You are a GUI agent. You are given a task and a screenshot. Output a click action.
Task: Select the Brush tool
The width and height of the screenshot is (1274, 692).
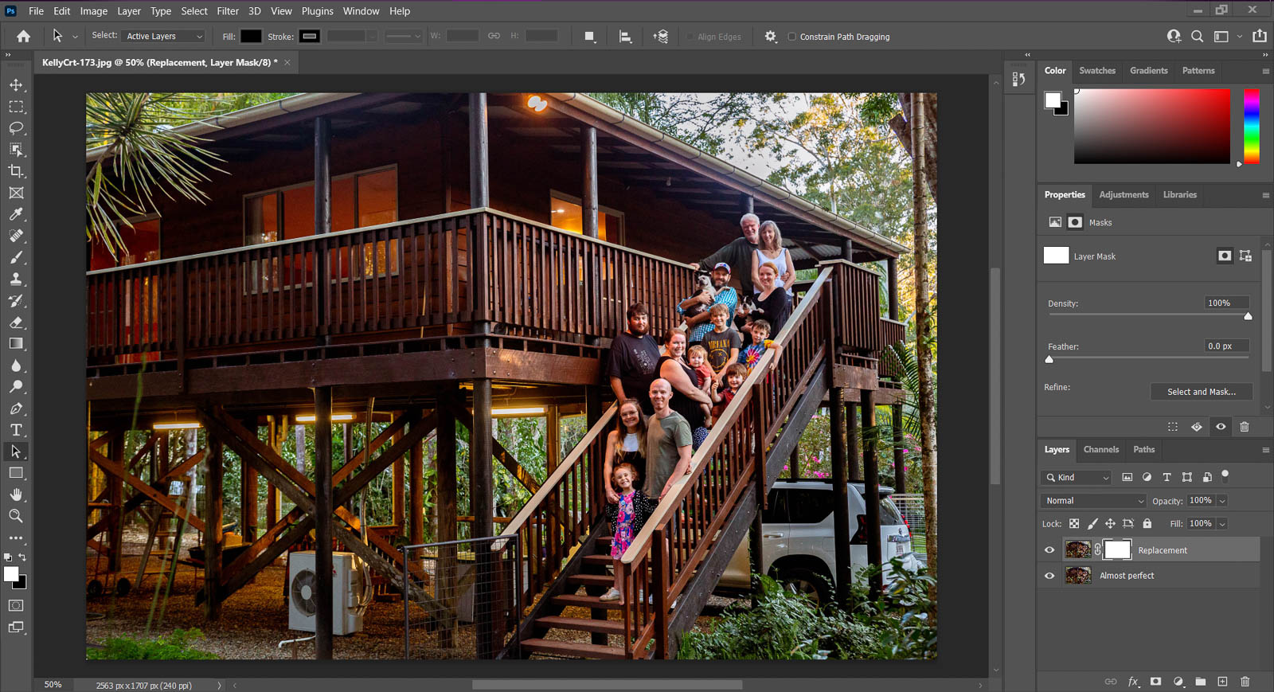click(x=16, y=258)
